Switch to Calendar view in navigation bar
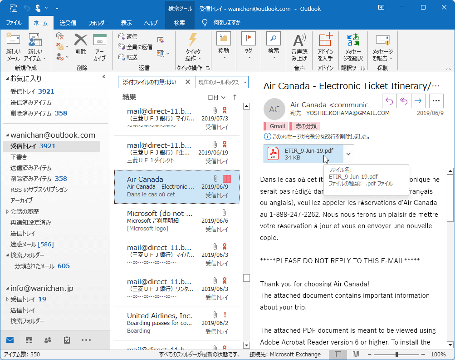 point(29,340)
